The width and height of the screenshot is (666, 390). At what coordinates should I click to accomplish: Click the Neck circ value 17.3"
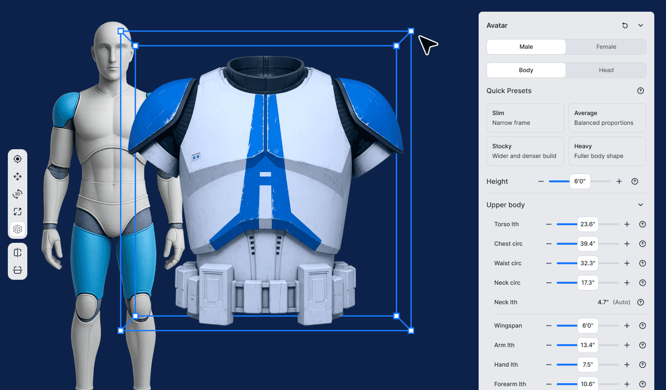[x=587, y=283]
